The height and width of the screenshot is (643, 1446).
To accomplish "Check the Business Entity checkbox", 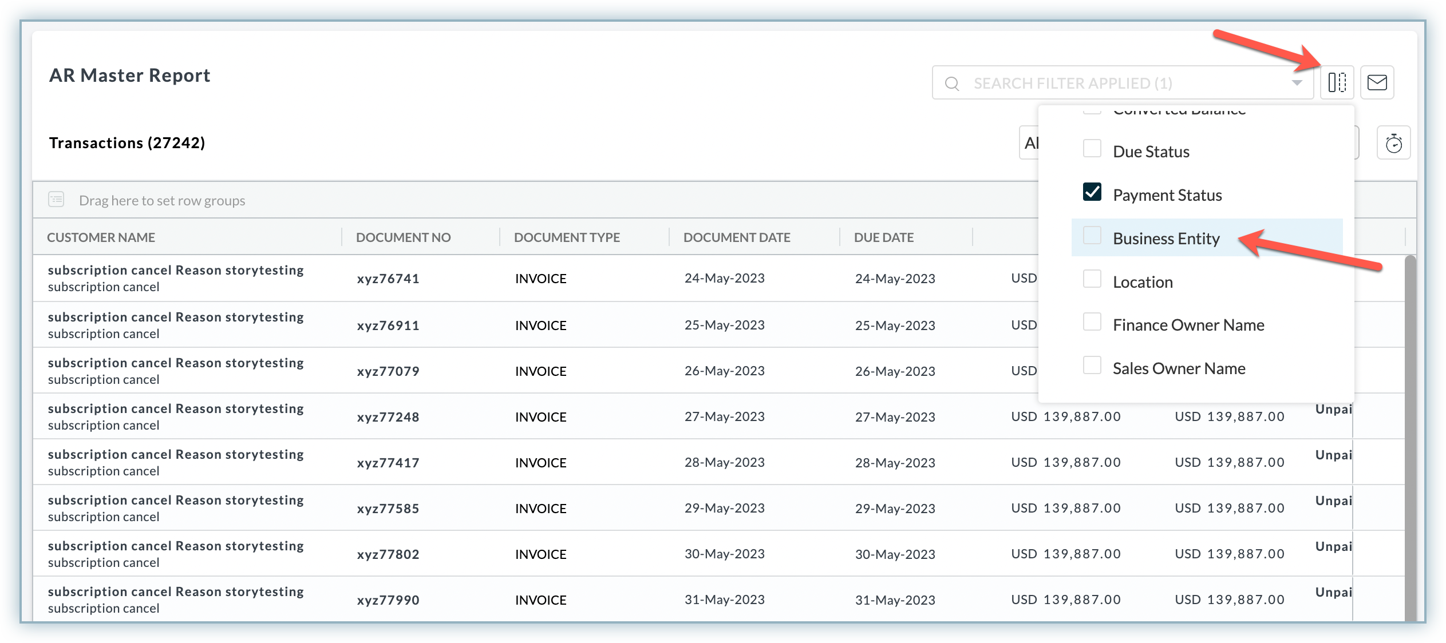I will click(x=1092, y=235).
